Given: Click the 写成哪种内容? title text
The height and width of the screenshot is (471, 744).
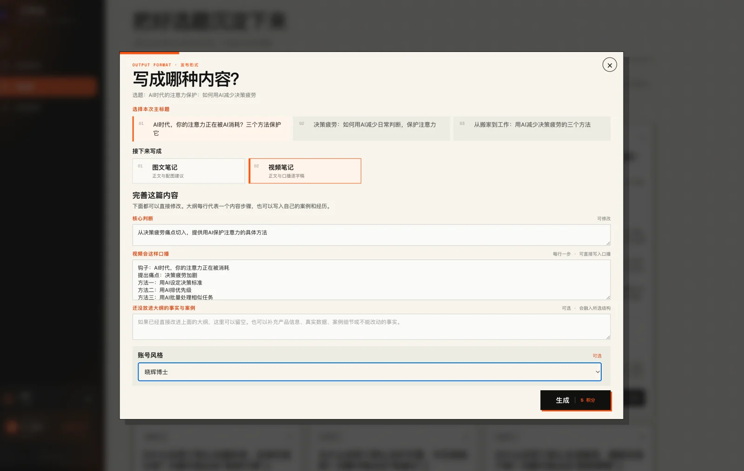Looking at the screenshot, I should pos(186,79).
